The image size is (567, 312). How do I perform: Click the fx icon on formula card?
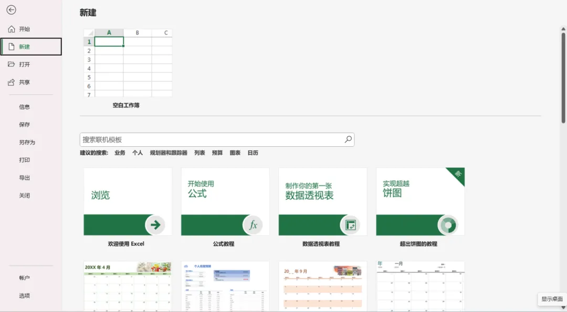pyautogui.click(x=253, y=225)
